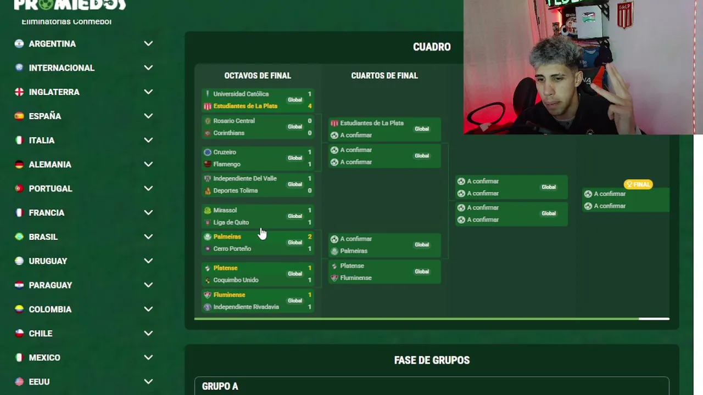Click Platense in the cuartos de final

pos(352,266)
